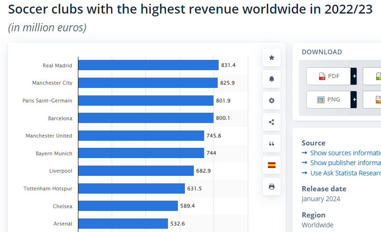Image resolution: width=381 pixels, height=232 pixels.
Task: Click the Tottenham Hotspur revenue bar
Action: [131, 188]
